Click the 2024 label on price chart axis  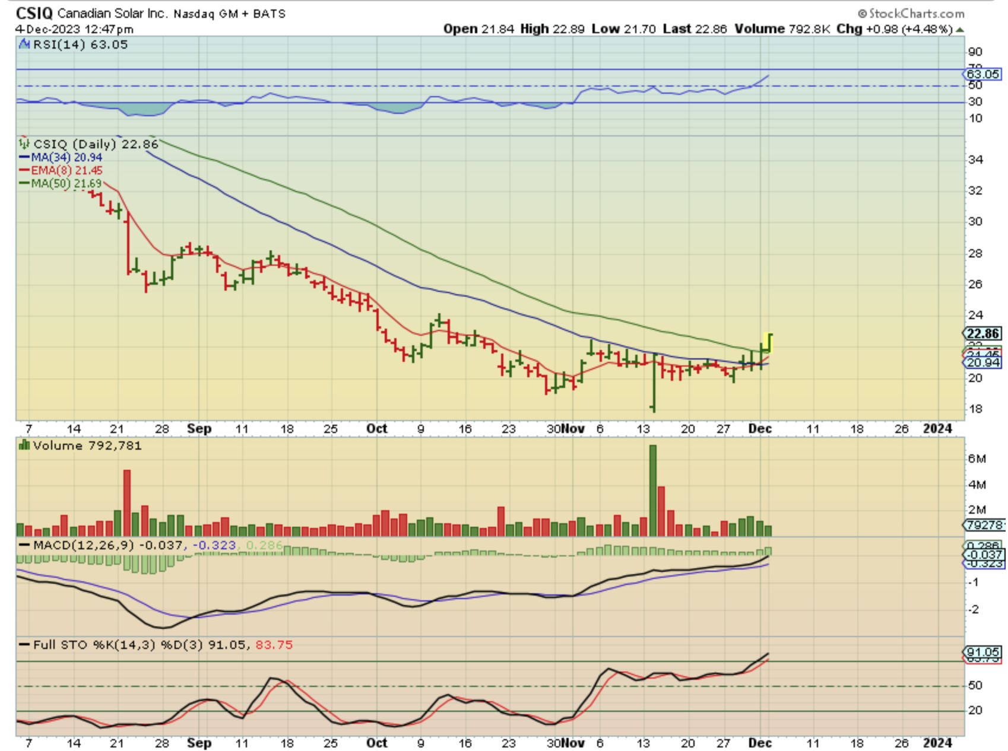pos(937,428)
